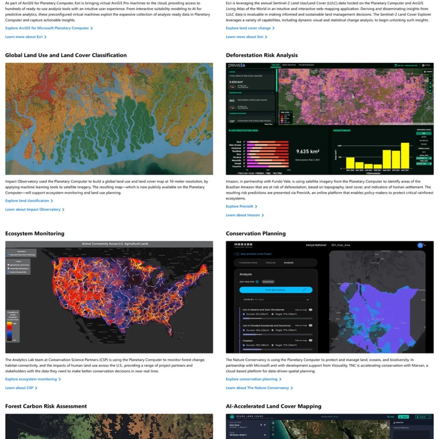
Task: Open About Initiative tab in Previsia
Action: pyautogui.click(x=289, y=65)
